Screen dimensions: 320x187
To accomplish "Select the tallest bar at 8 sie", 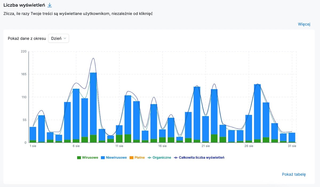I will point(93,107).
